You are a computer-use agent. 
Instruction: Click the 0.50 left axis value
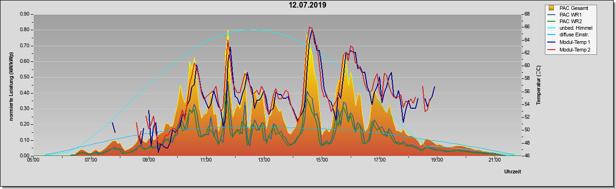point(25,77)
